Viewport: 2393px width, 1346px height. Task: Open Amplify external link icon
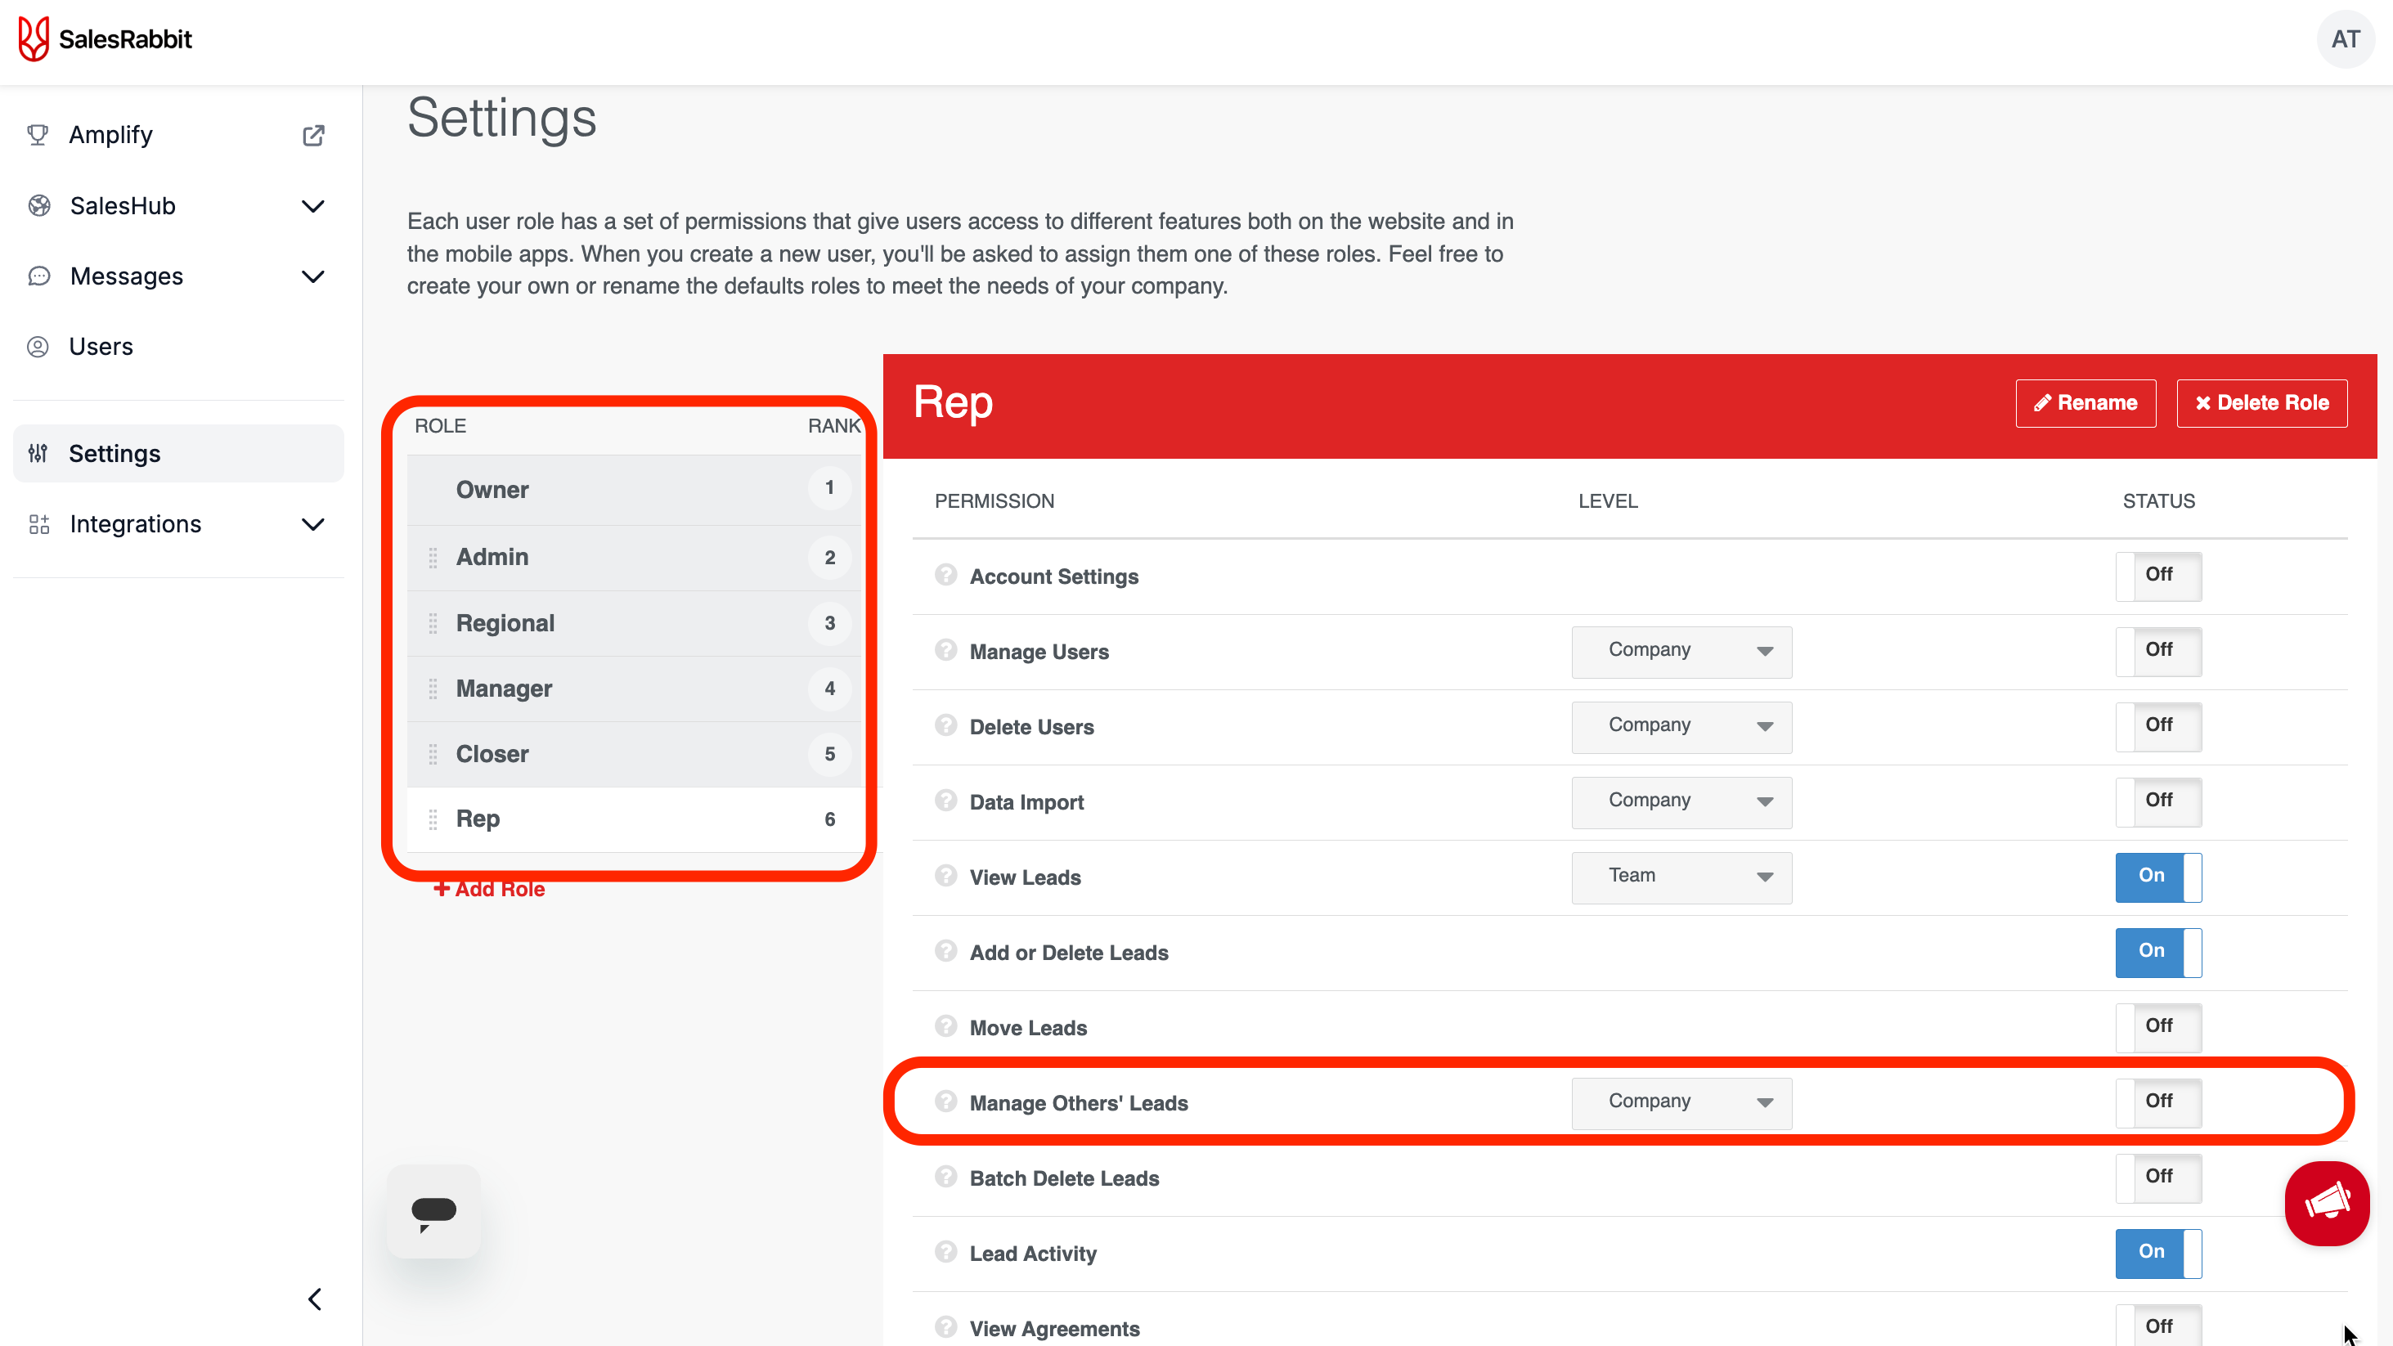pyautogui.click(x=313, y=136)
